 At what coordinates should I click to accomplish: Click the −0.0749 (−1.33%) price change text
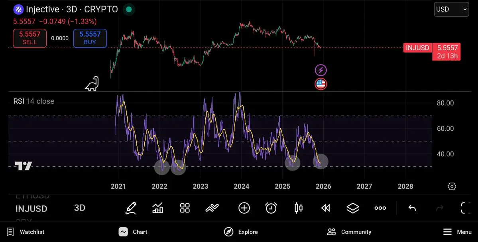tap(68, 22)
